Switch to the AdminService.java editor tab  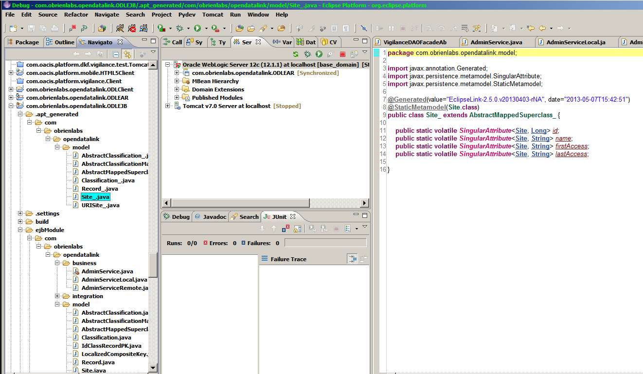496,42
